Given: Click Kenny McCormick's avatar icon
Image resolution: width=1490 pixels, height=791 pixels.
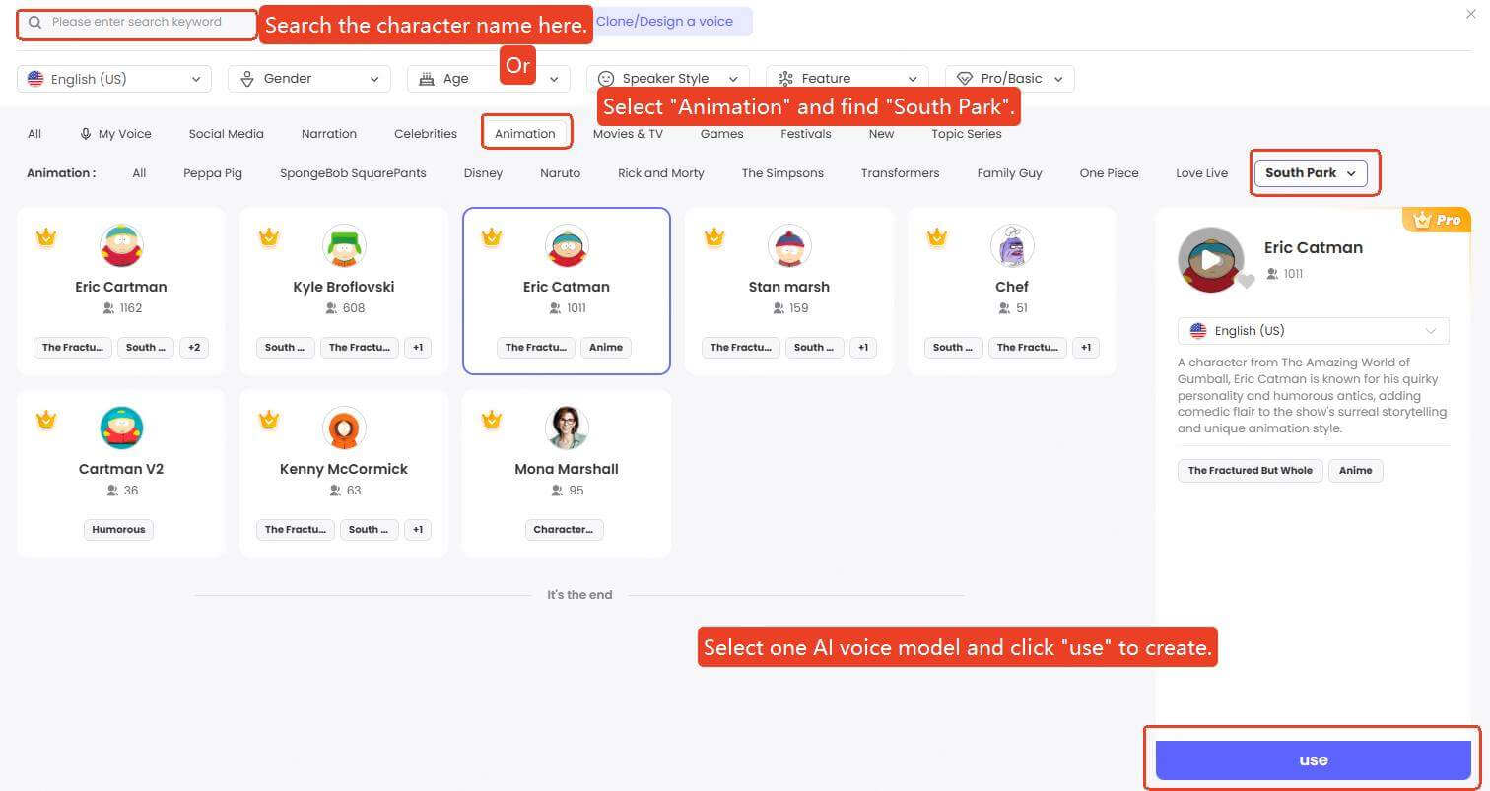Looking at the screenshot, I should tap(344, 428).
